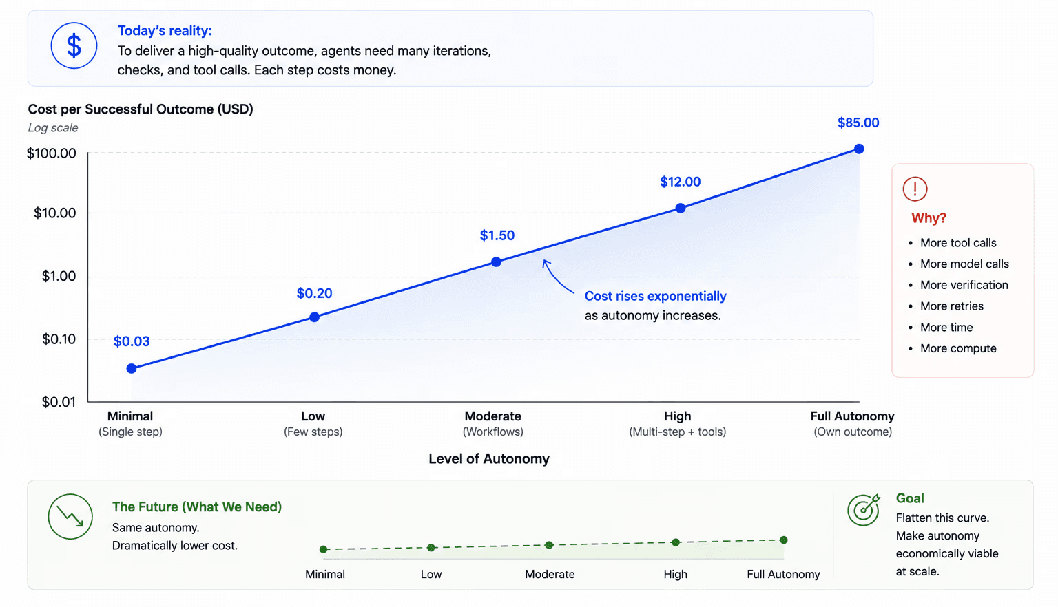
Task: Click the "economically viable" line
Action: click(x=947, y=554)
